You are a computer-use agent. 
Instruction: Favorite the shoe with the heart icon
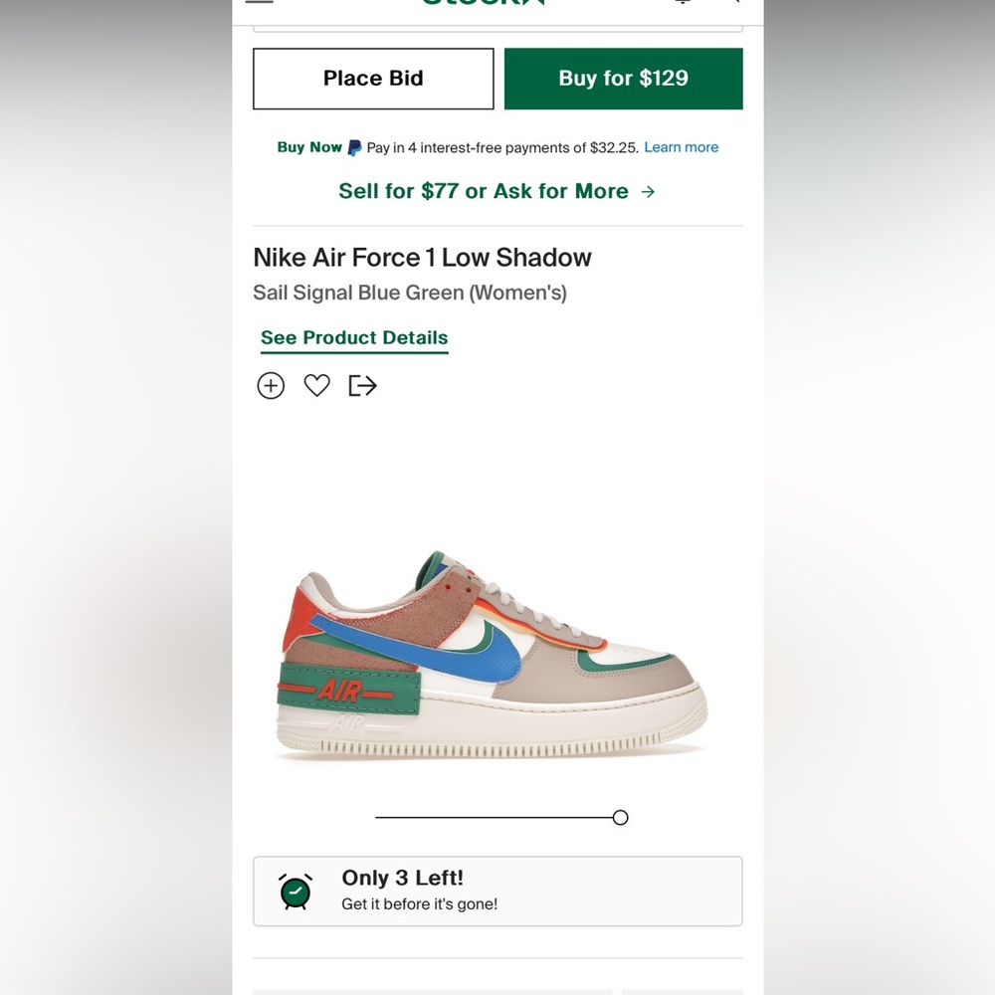pos(316,385)
